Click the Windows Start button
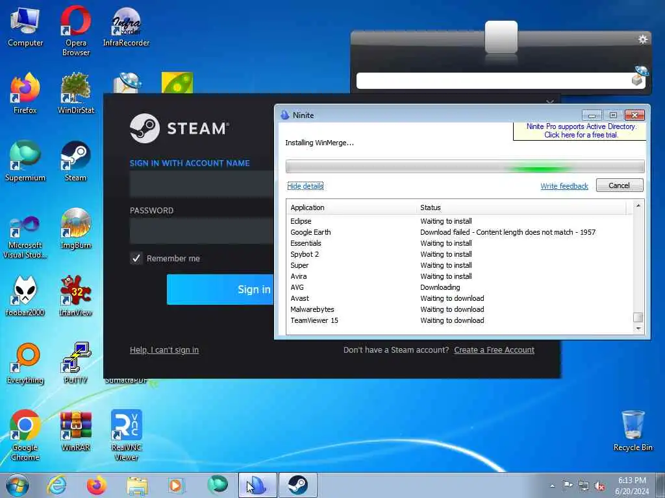This screenshot has height=498, width=665. [x=18, y=485]
